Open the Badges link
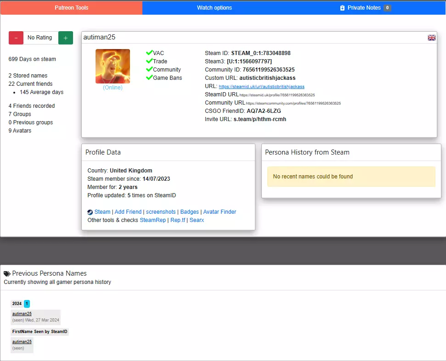Image resolution: width=446 pixels, height=361 pixels. point(189,212)
